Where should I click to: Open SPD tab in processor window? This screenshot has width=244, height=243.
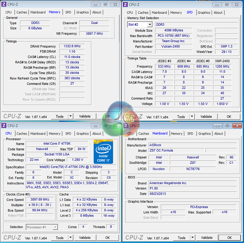coord(68,134)
